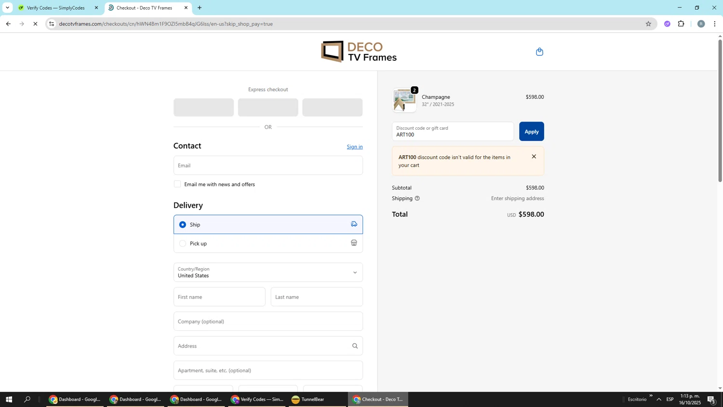Viewport: 723px width, 407px height.
Task: Open the Windows Start menu
Action: (x=9, y=399)
